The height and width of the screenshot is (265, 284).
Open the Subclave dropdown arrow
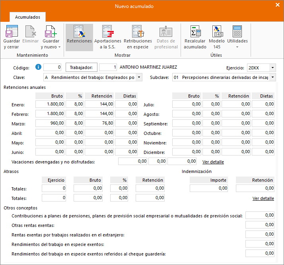point(272,77)
